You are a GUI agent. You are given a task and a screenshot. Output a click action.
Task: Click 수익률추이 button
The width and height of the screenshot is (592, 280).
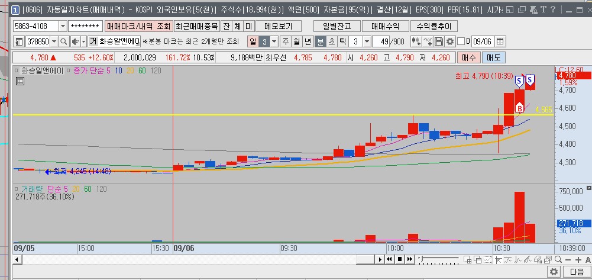click(x=434, y=26)
